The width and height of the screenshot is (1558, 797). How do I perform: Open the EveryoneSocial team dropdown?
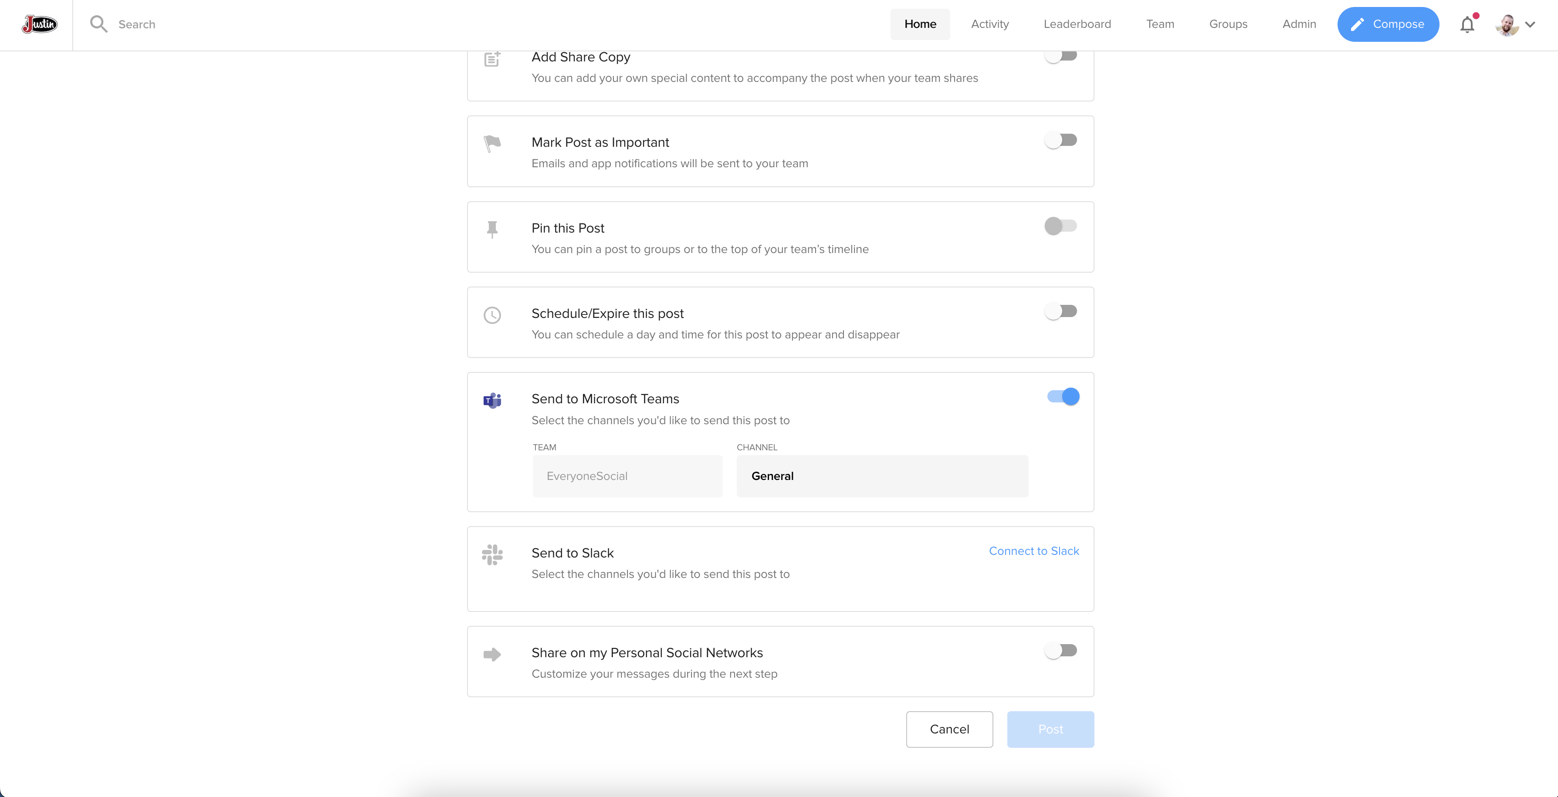point(627,476)
